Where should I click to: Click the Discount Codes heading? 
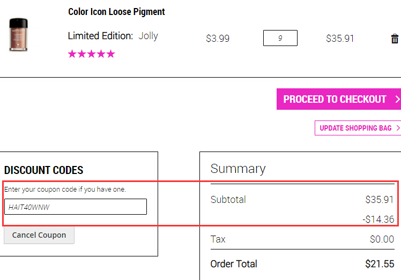pyautogui.click(x=44, y=170)
